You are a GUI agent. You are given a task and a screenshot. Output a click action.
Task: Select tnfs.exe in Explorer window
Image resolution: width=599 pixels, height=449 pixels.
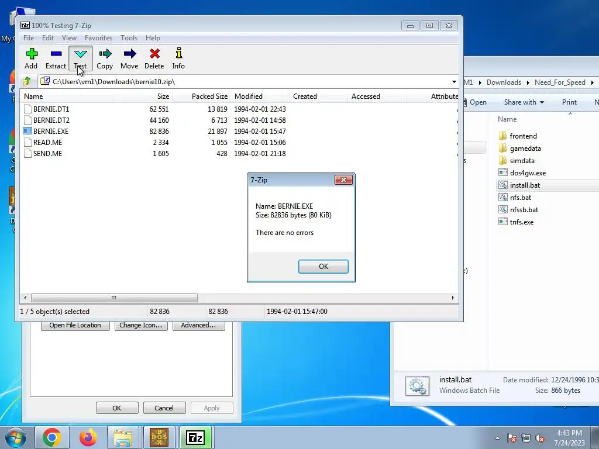coord(516,222)
